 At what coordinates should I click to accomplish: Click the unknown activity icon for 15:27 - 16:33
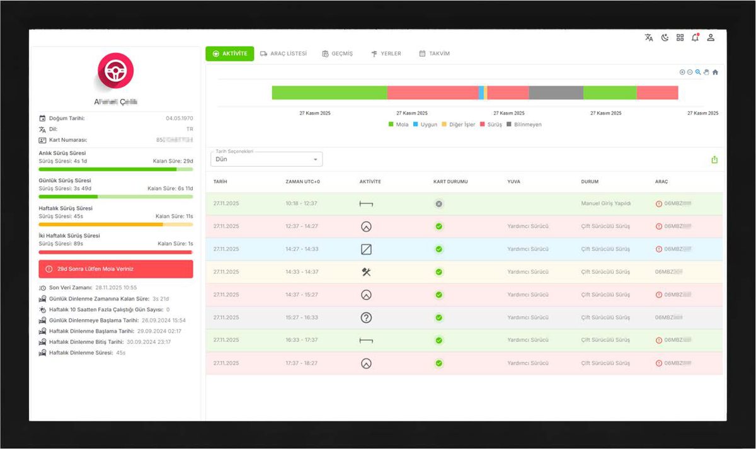pos(366,318)
